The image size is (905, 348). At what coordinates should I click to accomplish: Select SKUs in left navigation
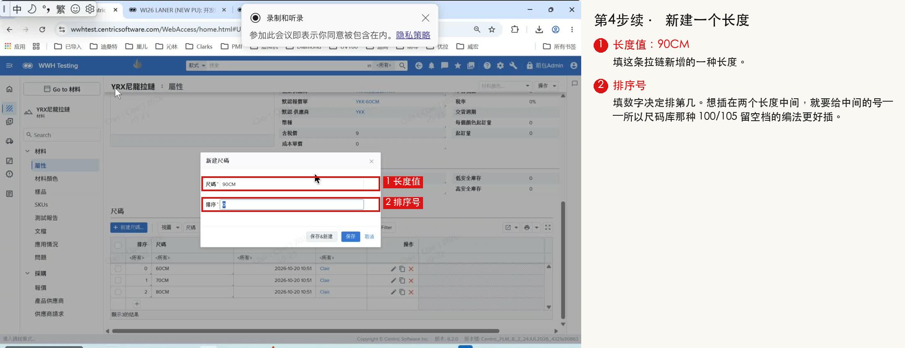(x=42, y=205)
